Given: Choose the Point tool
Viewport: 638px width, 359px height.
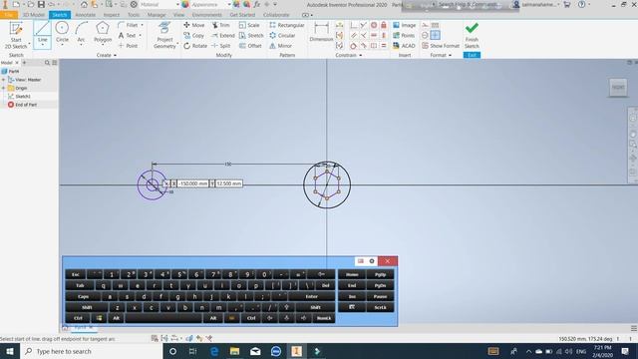Looking at the screenshot, I should (x=129, y=46).
